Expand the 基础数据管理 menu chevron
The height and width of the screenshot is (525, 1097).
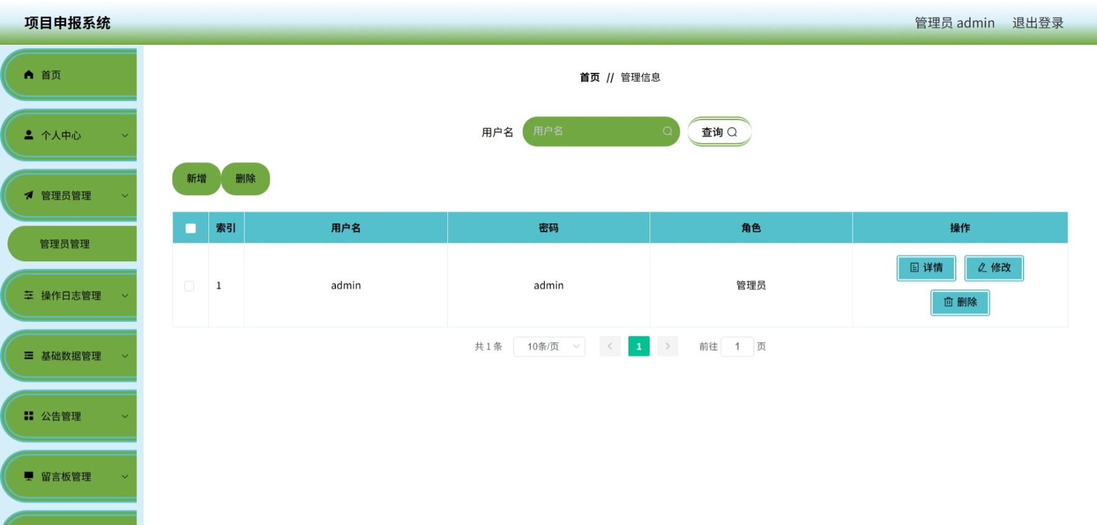125,356
